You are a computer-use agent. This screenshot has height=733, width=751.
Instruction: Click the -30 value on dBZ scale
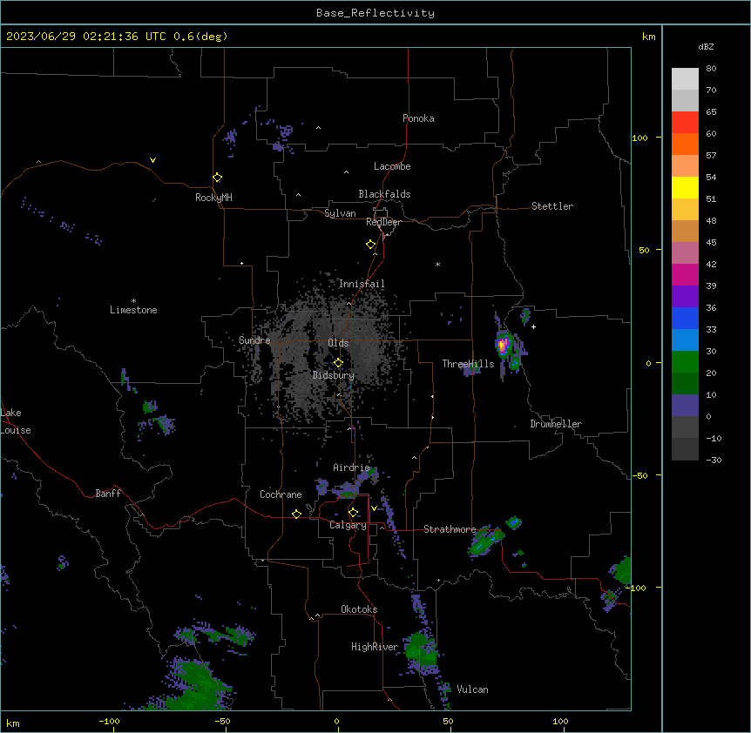pyautogui.click(x=714, y=460)
